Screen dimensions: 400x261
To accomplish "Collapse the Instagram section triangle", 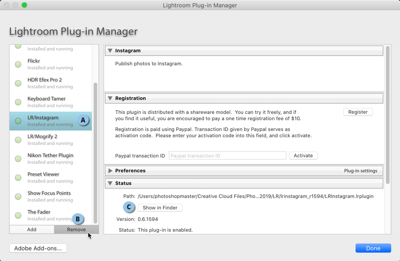I will pos(110,50).
